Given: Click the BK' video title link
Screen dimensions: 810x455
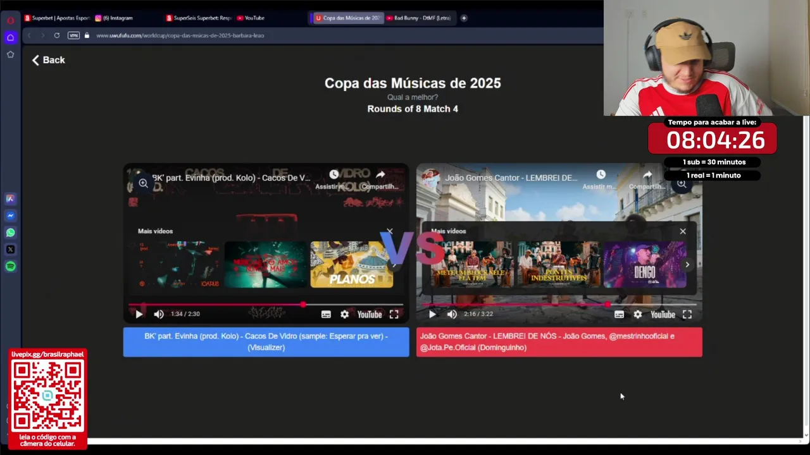Looking at the screenshot, I should [x=231, y=178].
